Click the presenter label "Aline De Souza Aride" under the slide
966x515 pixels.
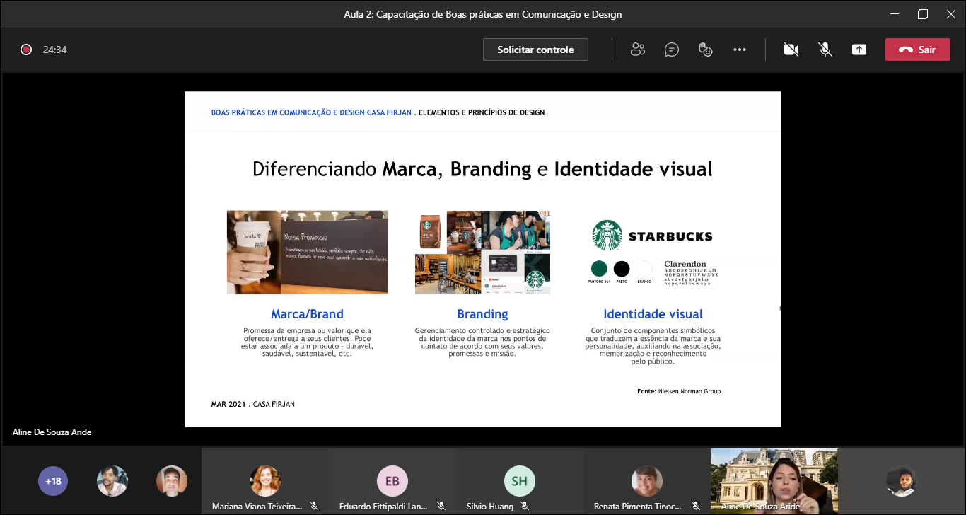(x=52, y=432)
